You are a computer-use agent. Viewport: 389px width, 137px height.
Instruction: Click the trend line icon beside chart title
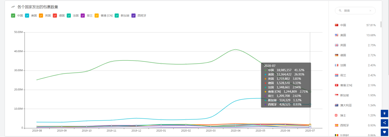click(13, 7)
